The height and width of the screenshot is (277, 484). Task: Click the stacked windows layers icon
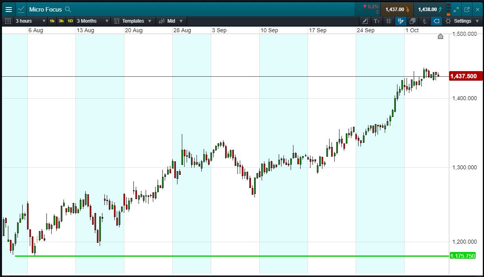413,21
